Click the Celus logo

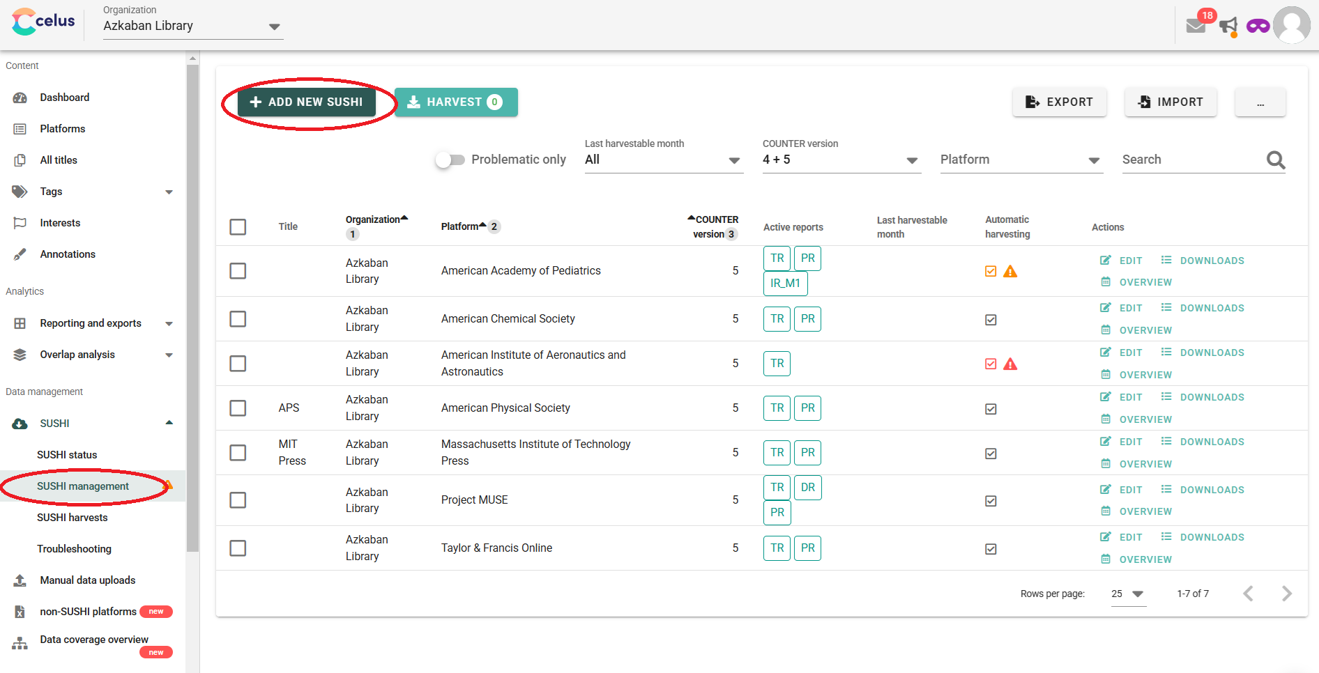pyautogui.click(x=43, y=22)
